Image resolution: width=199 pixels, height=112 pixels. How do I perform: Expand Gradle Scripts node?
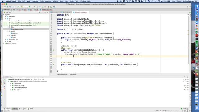(x=4, y=44)
